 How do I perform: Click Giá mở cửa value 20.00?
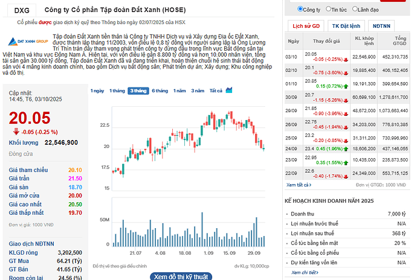click(75, 196)
